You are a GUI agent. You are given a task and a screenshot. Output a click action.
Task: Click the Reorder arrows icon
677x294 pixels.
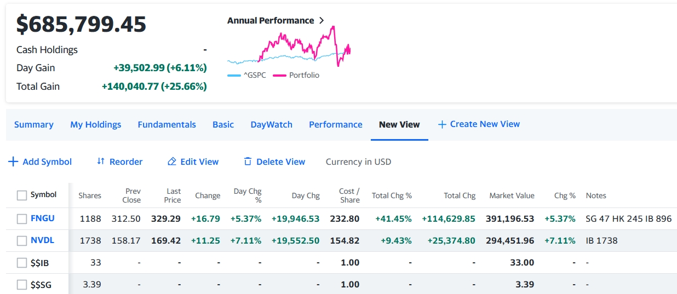(101, 162)
